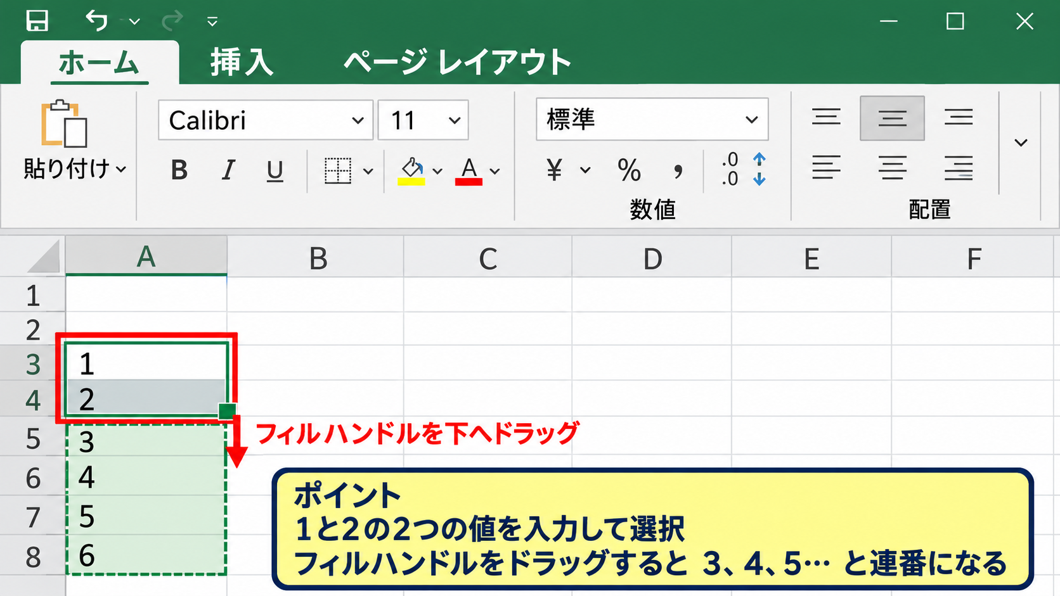The width and height of the screenshot is (1060, 596).
Task: Click the Redo arrow icon
Action: coord(172,22)
